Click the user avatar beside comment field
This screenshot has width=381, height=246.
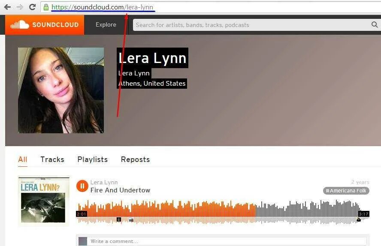coord(83,241)
